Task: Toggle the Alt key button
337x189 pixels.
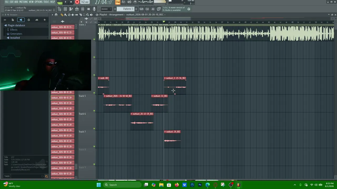Action: [153, 9]
